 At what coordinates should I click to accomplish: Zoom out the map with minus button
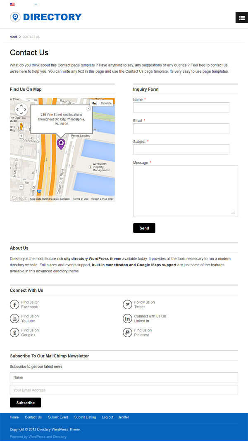pyautogui.click(x=21, y=187)
